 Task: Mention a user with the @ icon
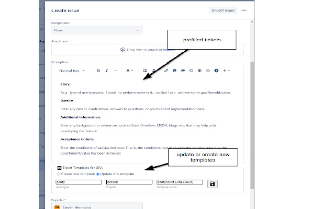coord(183,71)
